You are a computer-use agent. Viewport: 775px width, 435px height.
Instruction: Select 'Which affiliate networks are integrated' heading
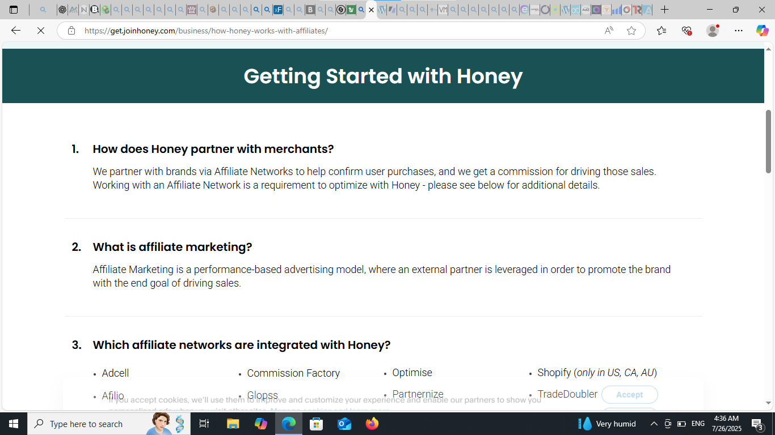pos(241,345)
